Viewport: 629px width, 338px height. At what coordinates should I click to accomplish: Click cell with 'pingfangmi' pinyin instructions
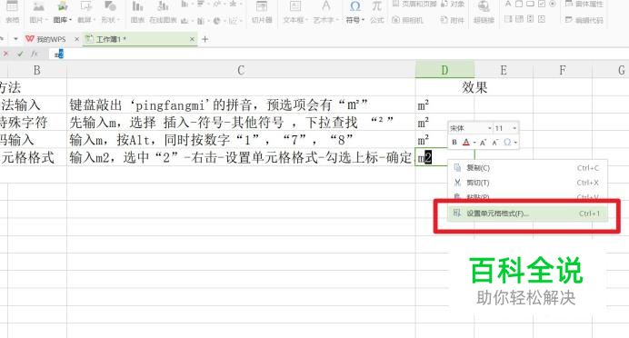(x=241, y=104)
